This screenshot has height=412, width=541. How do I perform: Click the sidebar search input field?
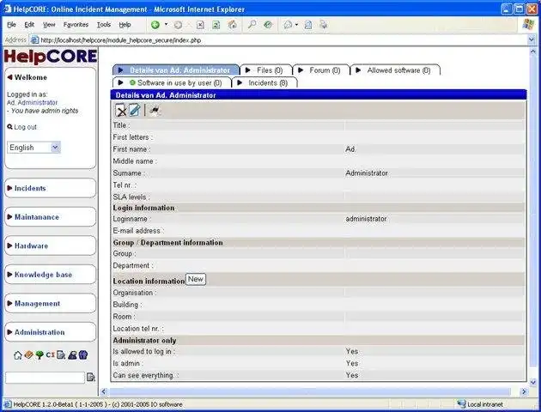point(46,378)
